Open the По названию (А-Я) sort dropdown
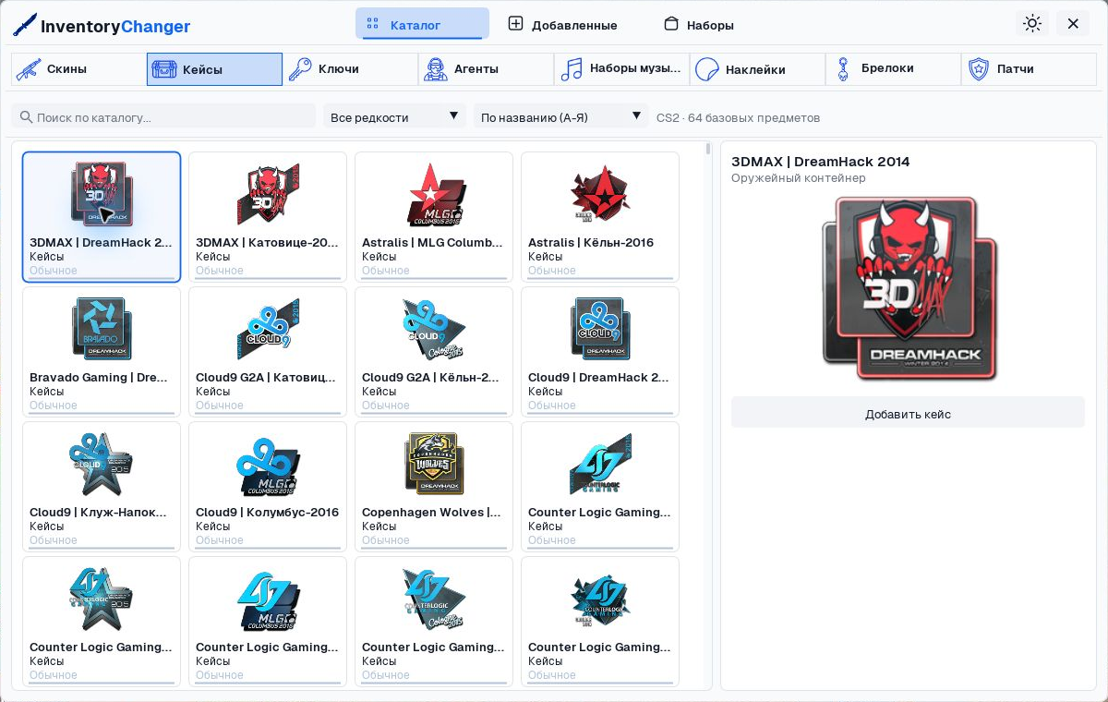Screen dimensions: 1108x702 560,116
